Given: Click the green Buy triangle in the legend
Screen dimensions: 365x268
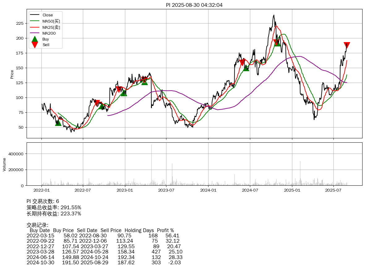Looking at the screenshot, I should pyautogui.click(x=35, y=39).
